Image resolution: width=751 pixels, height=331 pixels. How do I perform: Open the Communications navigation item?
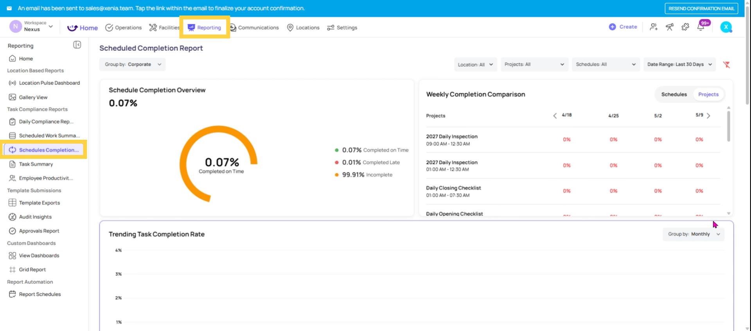[x=254, y=28]
